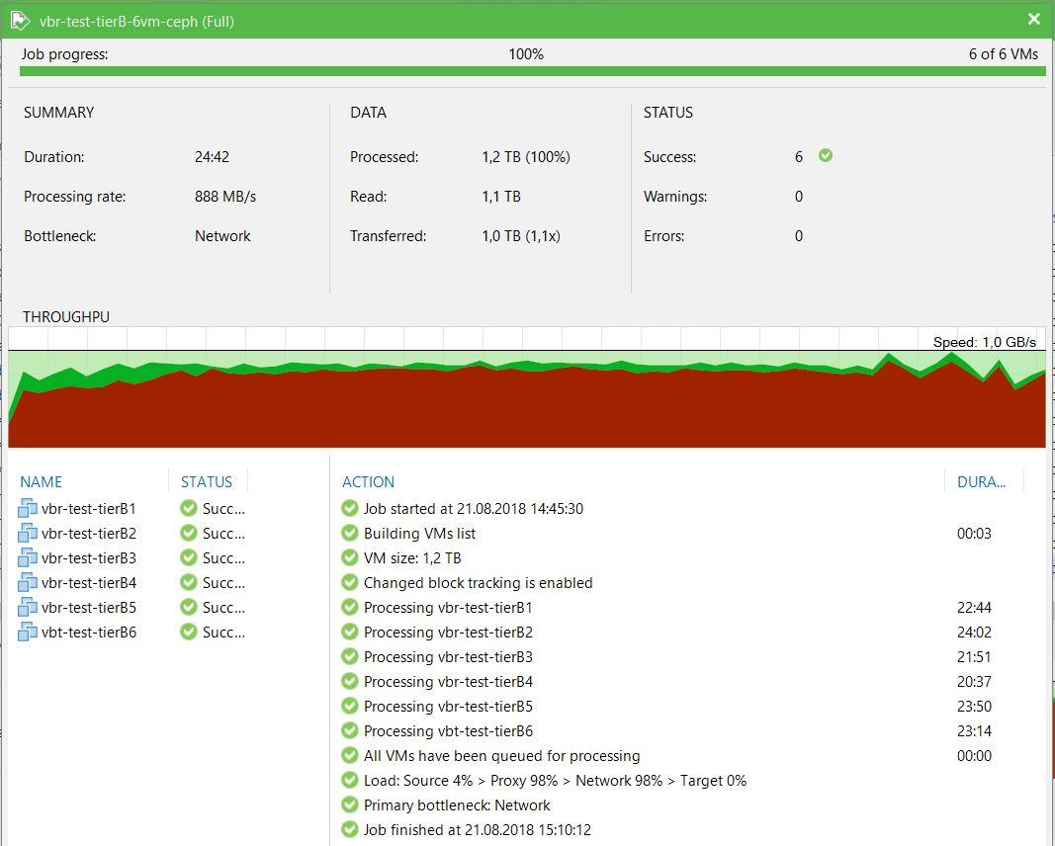Select vbr-test-tierB5 in the VM list
Screen dimensions: 1055x846
click(89, 608)
